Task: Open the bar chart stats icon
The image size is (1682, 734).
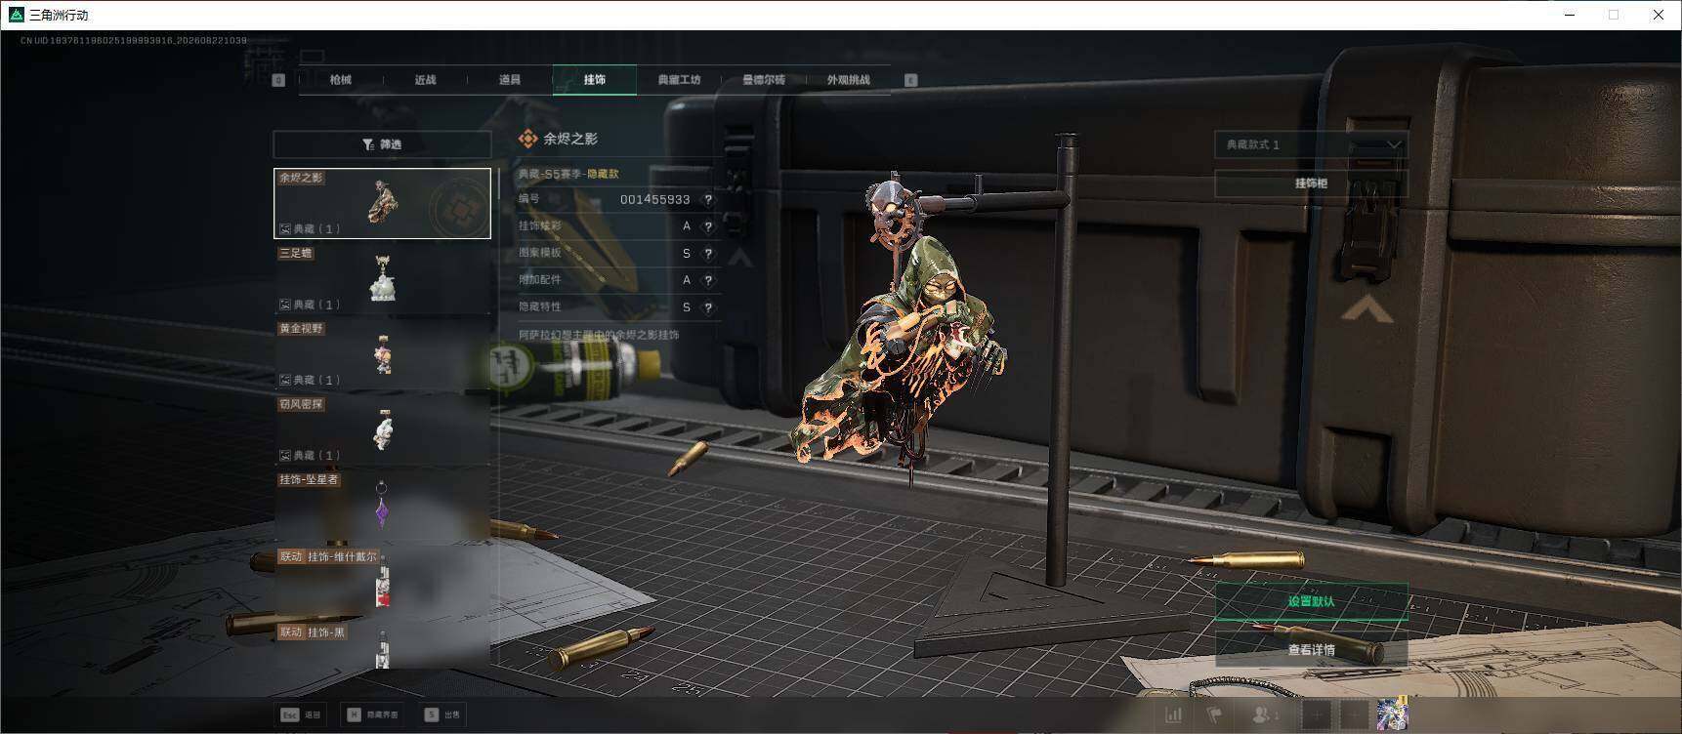Action: click(x=1172, y=715)
